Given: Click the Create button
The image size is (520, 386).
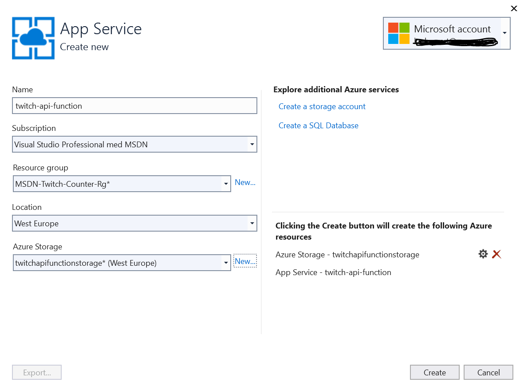Looking at the screenshot, I should pyautogui.click(x=434, y=372).
